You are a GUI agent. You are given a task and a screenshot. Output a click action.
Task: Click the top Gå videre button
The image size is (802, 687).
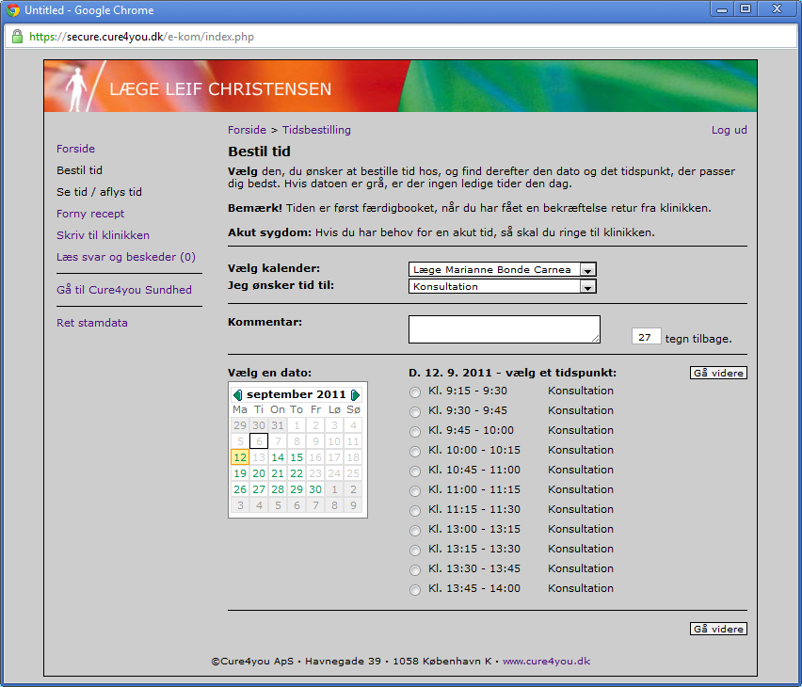[718, 373]
